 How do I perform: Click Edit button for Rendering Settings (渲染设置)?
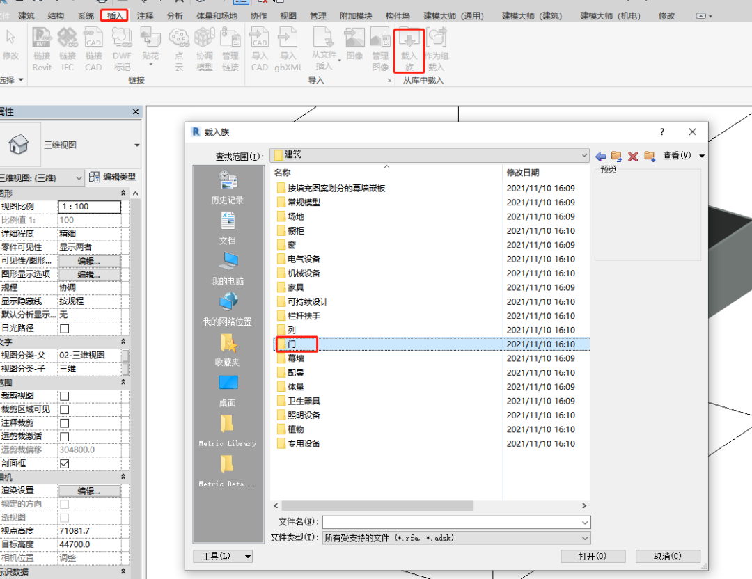tap(89, 491)
